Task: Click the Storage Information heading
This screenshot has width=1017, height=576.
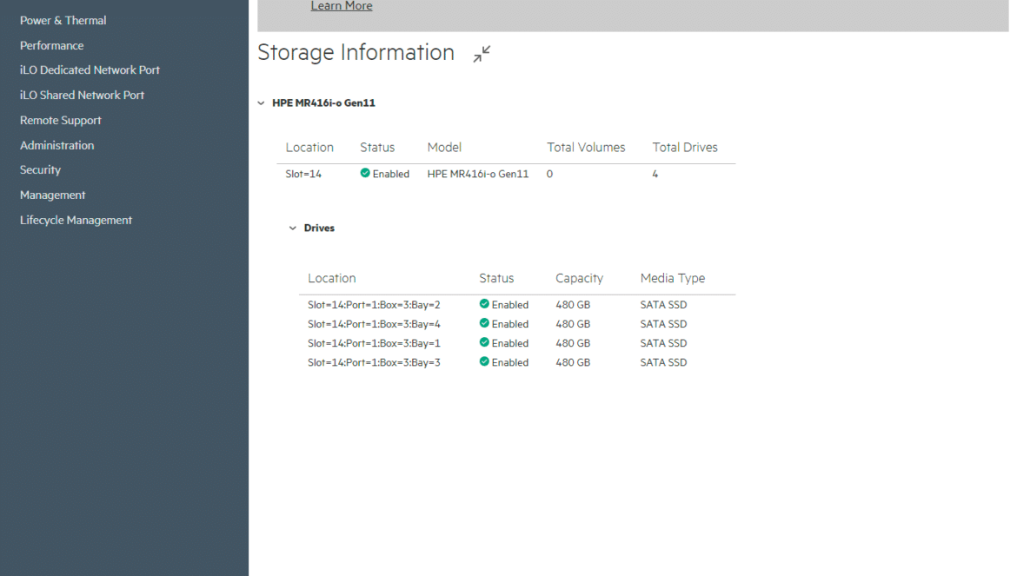Action: click(356, 52)
